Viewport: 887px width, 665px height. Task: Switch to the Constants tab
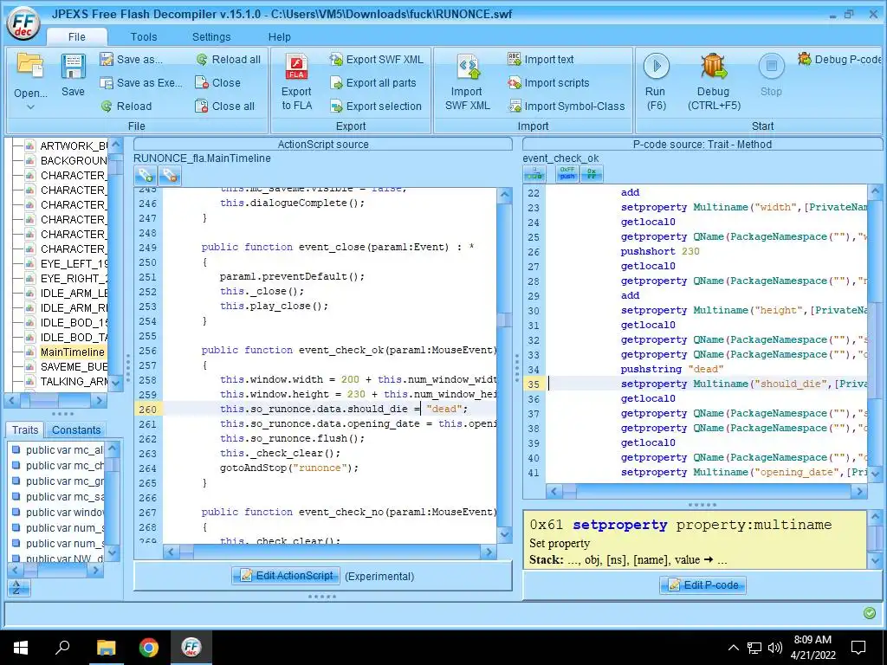pyautogui.click(x=76, y=429)
